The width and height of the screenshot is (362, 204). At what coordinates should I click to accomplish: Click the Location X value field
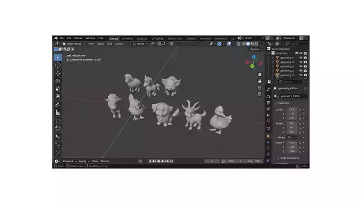292,110
